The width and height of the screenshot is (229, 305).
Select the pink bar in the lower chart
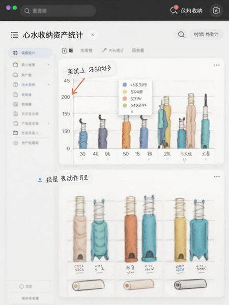coord(80,229)
